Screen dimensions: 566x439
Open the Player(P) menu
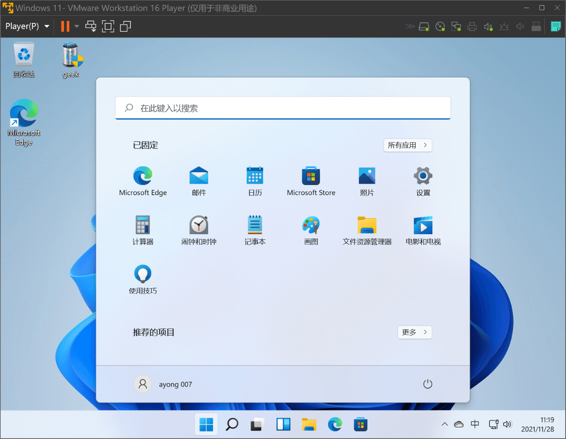click(x=27, y=26)
